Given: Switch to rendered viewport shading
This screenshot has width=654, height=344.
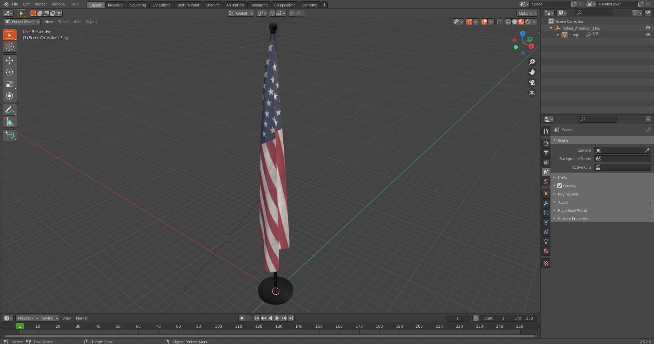Looking at the screenshot, I should [528, 22].
